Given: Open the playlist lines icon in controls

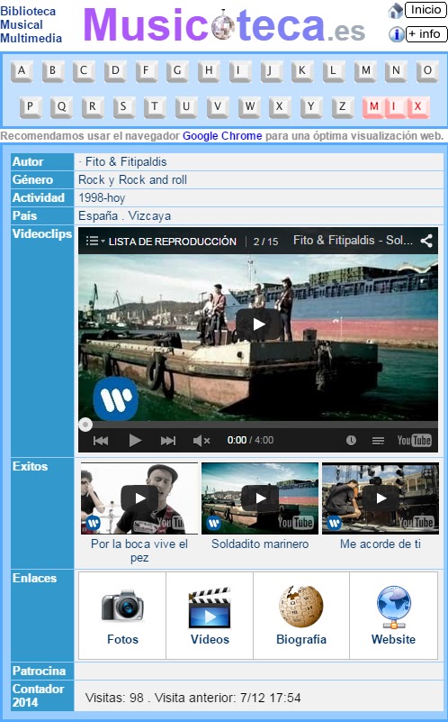Looking at the screenshot, I should pyautogui.click(x=378, y=441).
